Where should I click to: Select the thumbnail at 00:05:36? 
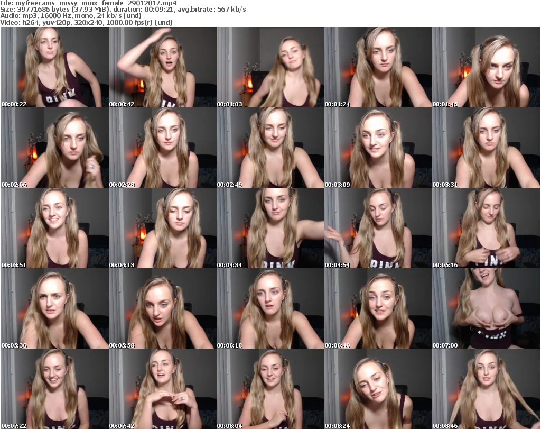click(54, 308)
